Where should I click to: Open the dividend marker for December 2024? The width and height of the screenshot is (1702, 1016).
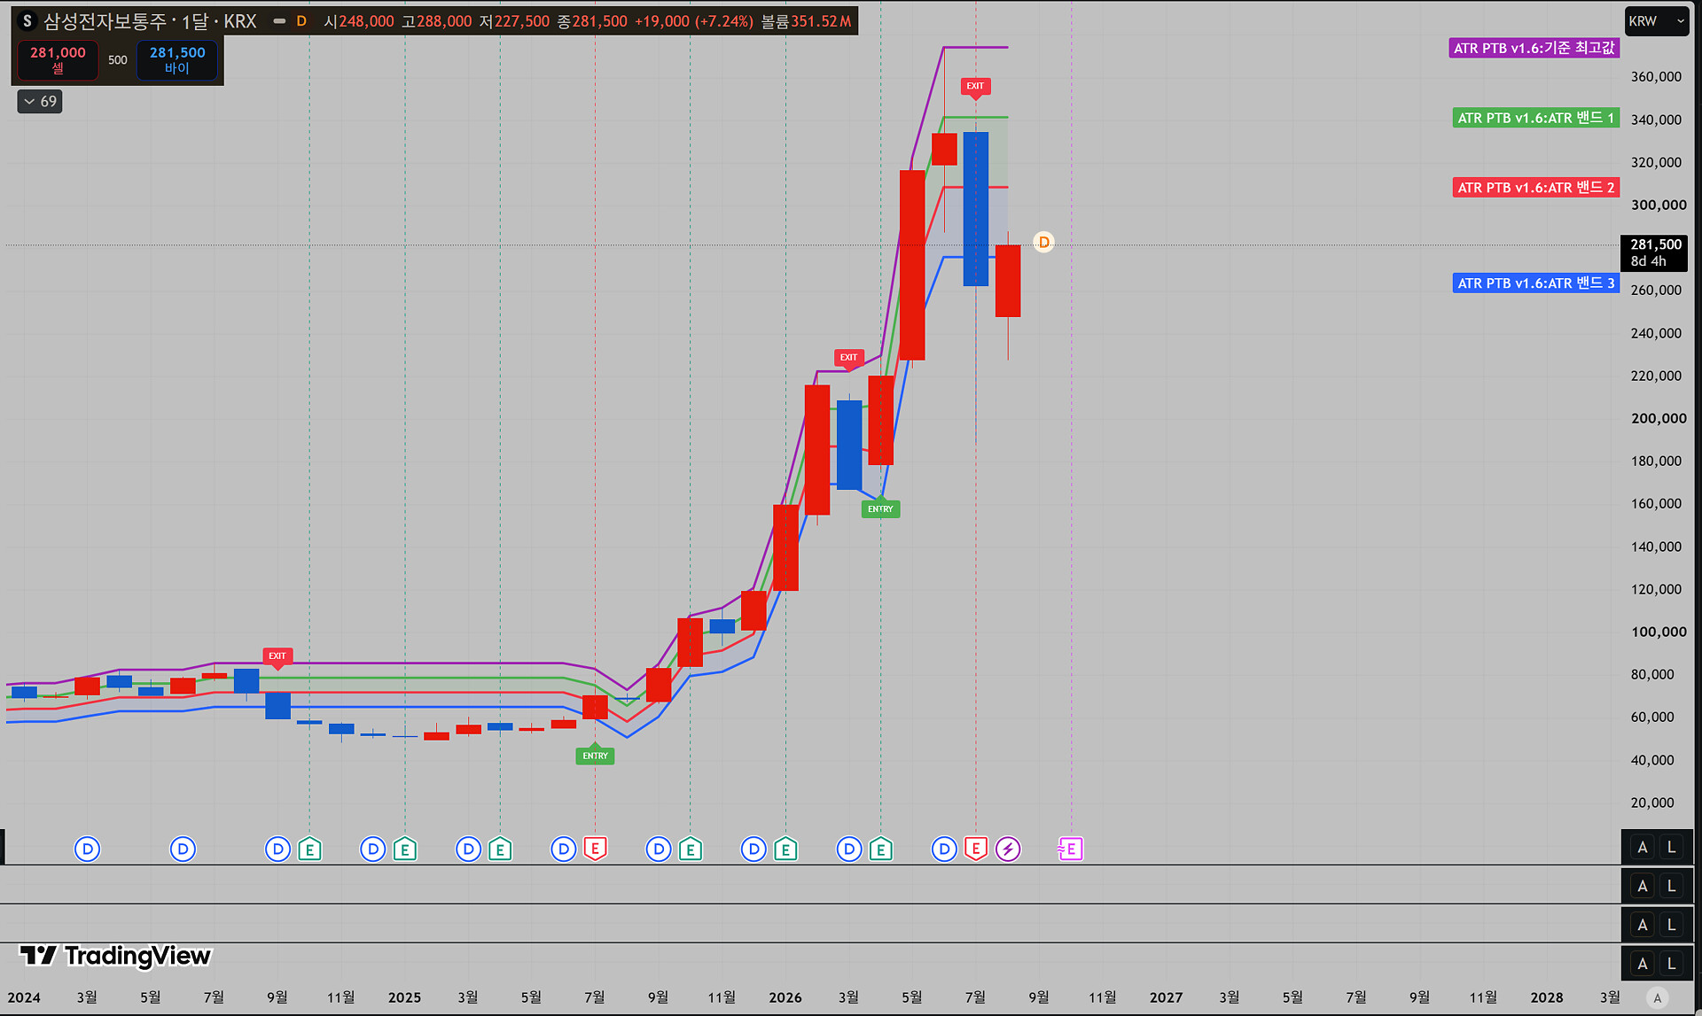pyautogui.click(x=373, y=849)
